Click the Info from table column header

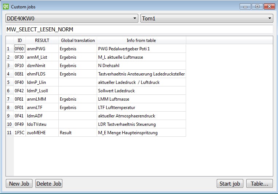[141, 40]
